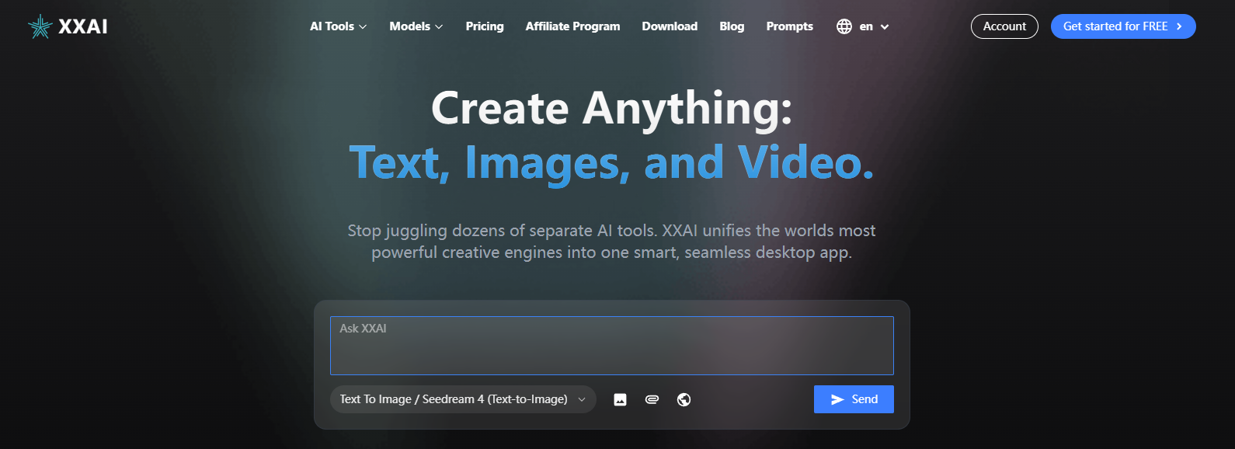This screenshot has height=449, width=1235.
Task: Click the paper plane icon on Send
Action: [837, 399]
